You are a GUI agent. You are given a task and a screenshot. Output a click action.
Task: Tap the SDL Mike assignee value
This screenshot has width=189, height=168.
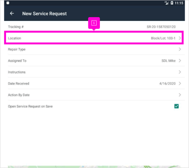pyautogui.click(x=169, y=61)
